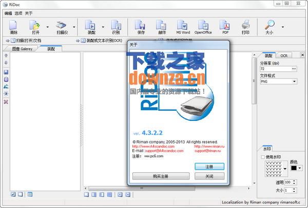The width and height of the screenshot is (308, 208).
Task: Expand the 装配 toolbar dropdown arrow
Action: [x=103, y=27]
